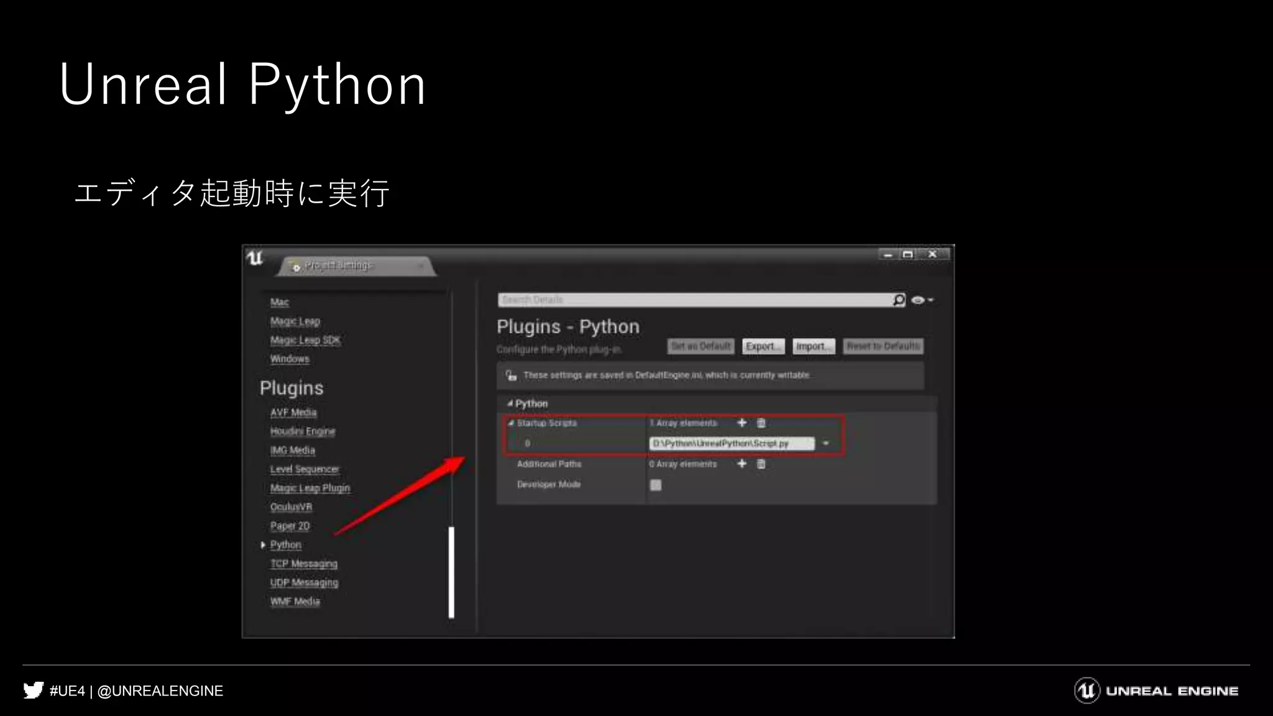Image resolution: width=1273 pixels, height=716 pixels.
Task: Collapse the Startup Scripts array
Action: pyautogui.click(x=512, y=423)
